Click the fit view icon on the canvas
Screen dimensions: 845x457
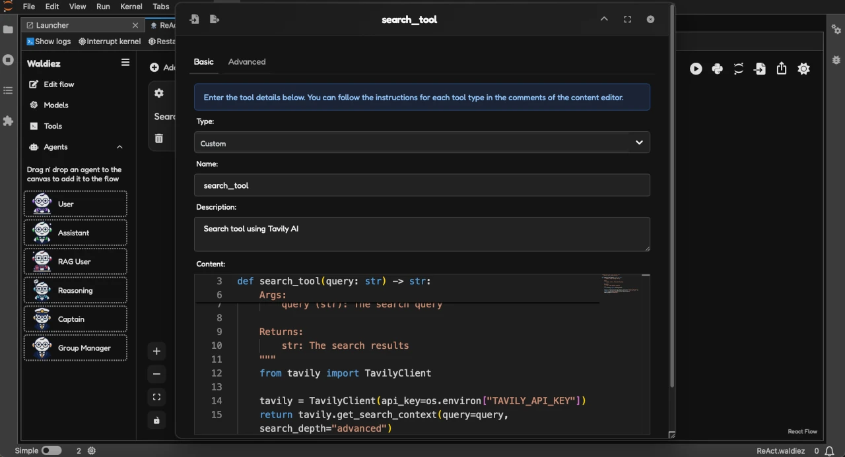coord(156,397)
